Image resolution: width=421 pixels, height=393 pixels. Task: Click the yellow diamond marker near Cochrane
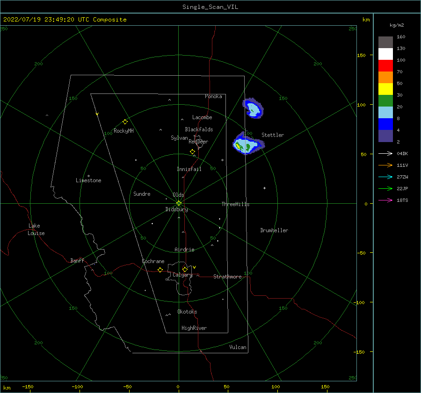[160, 270]
